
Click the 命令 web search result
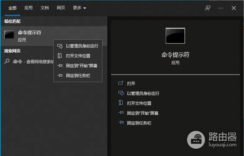point(29,62)
